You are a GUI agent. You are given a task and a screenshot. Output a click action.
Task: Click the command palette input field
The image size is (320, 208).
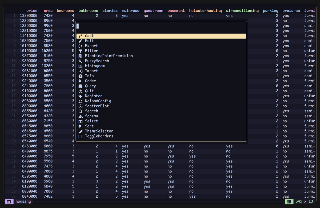pos(161,26)
